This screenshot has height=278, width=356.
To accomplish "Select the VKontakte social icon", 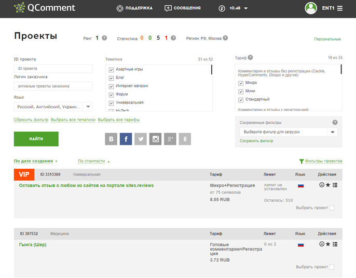I will [x=111, y=139].
